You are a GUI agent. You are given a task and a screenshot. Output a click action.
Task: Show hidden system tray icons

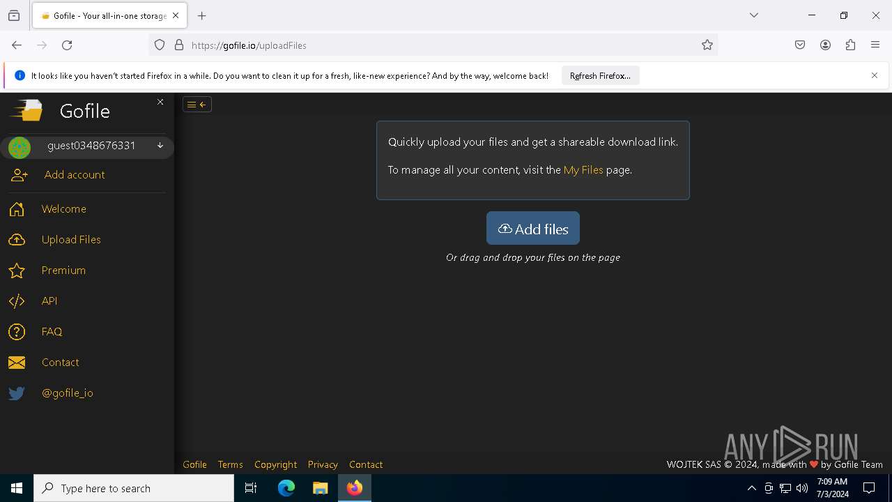click(751, 488)
